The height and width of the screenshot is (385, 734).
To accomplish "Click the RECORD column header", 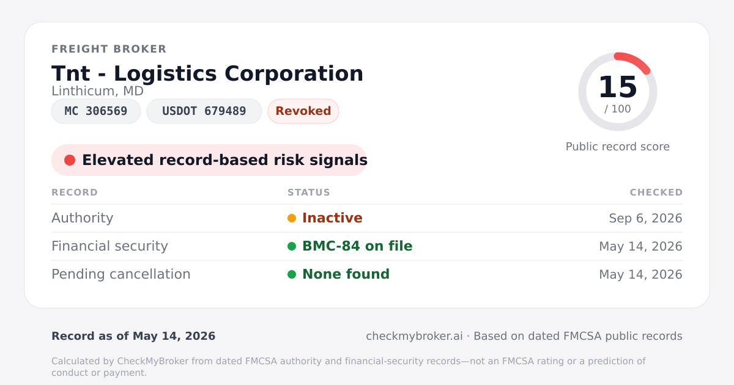I will [75, 193].
